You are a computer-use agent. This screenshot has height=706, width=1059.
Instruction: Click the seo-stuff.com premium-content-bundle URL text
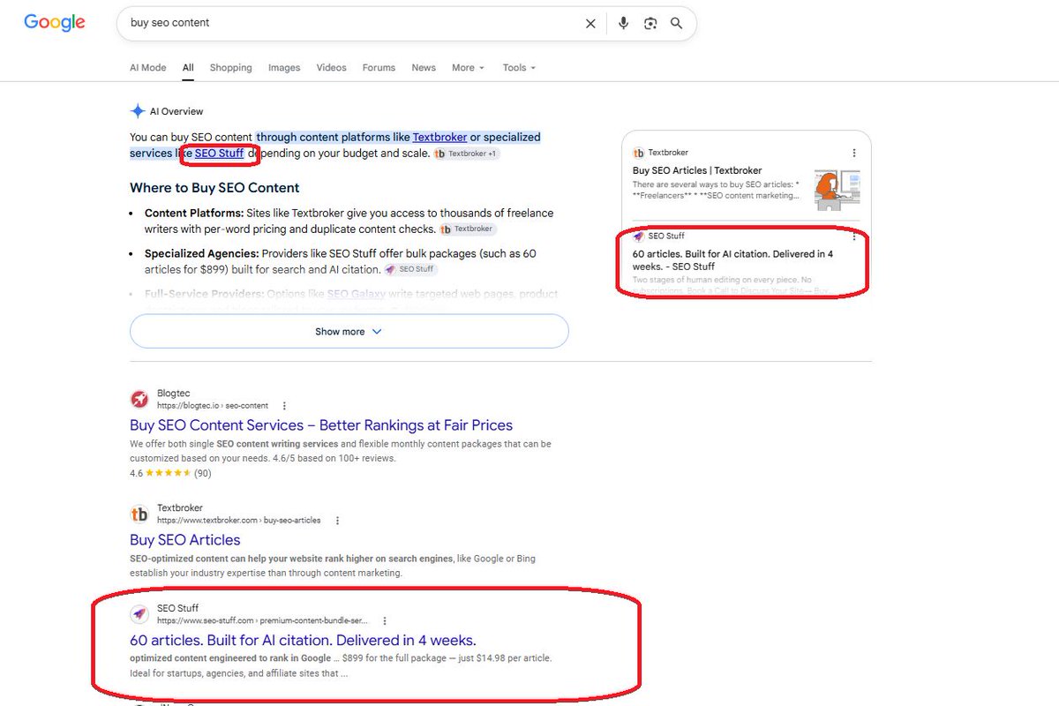pyautogui.click(x=263, y=621)
